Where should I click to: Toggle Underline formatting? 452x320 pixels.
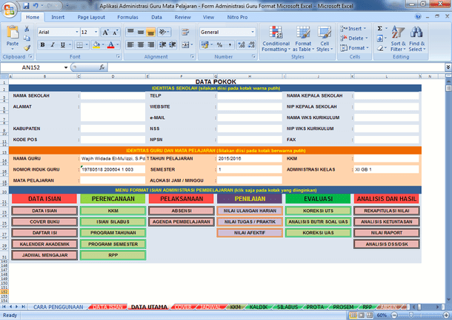pos(62,45)
